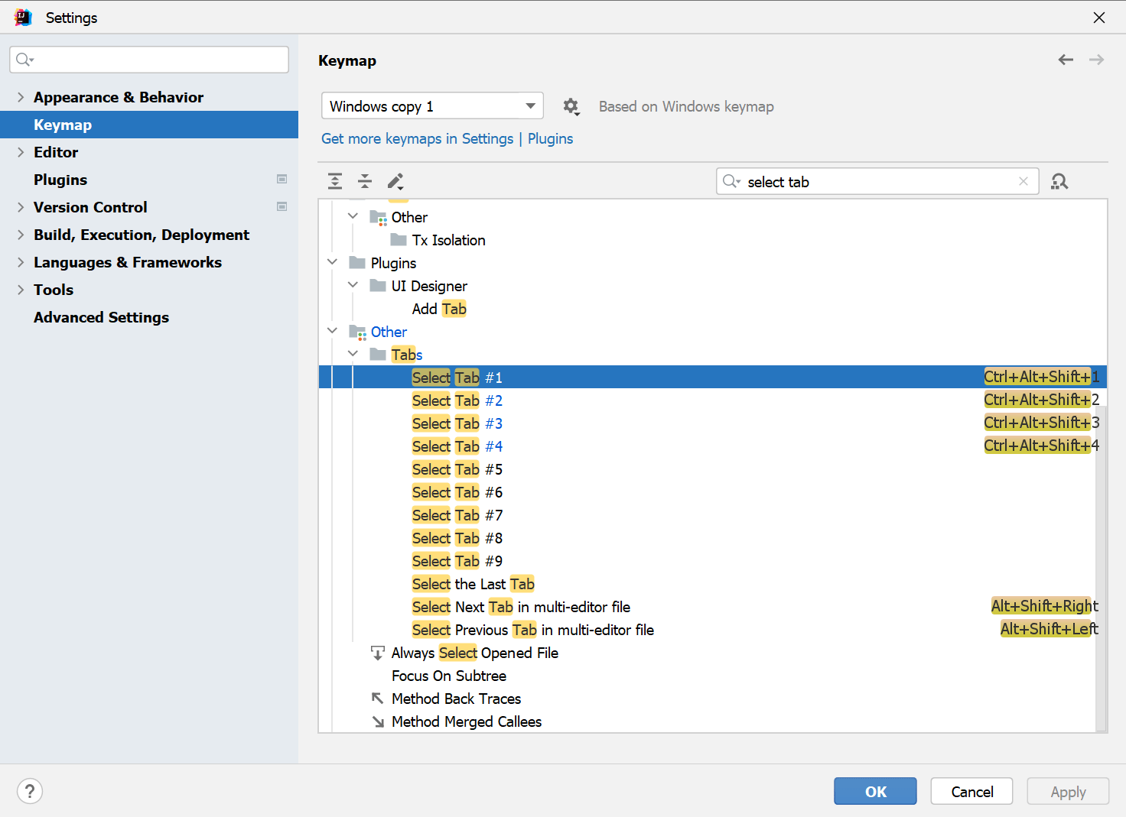This screenshot has width=1126, height=817.
Task: Collapse the Tabs folder
Action: pyautogui.click(x=353, y=354)
